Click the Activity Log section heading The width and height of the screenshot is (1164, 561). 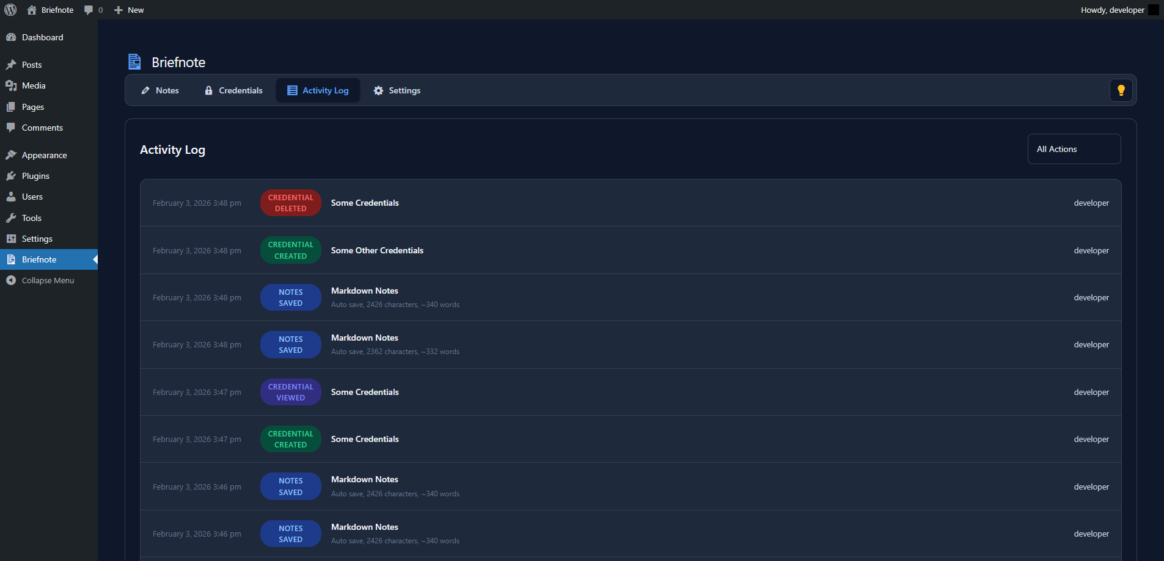(x=172, y=150)
